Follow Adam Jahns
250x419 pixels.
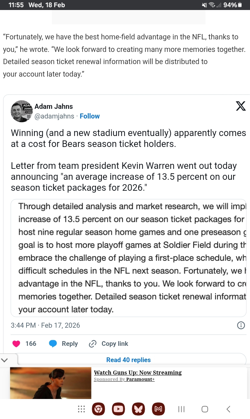(90, 116)
